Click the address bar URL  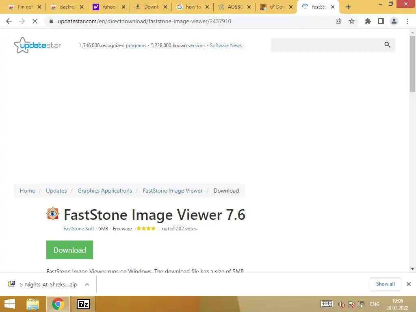[144, 21]
